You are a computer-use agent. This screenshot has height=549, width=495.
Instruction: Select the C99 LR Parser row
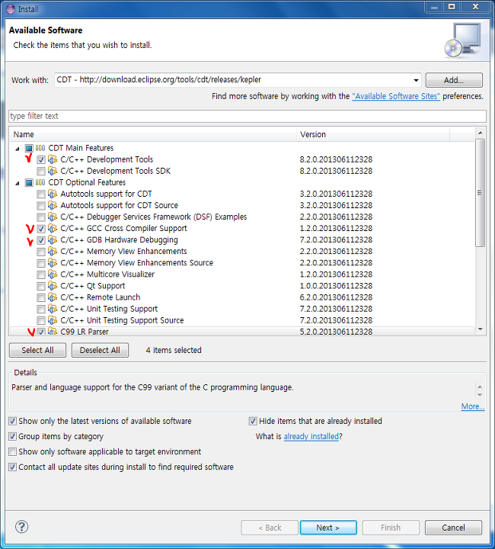point(242,331)
